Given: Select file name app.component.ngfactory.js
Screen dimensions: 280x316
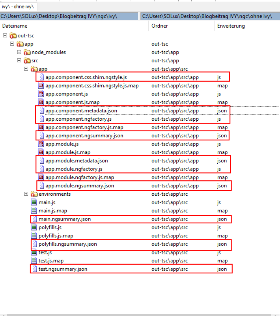Looking at the screenshot, I should pyautogui.click(x=78, y=119).
